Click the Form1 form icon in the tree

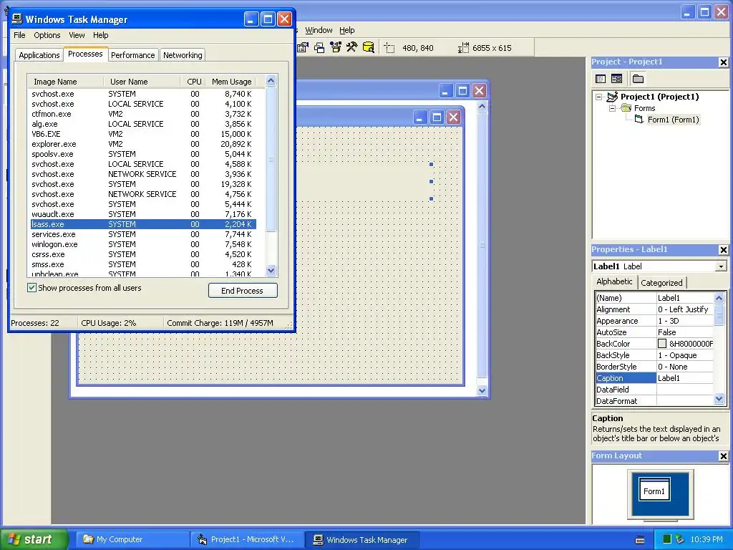639,120
